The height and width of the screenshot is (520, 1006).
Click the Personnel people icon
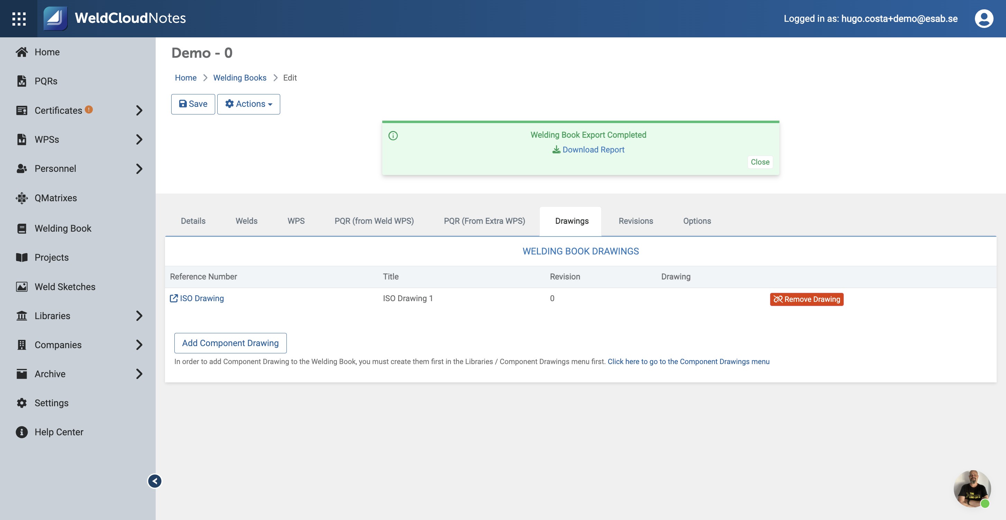pyautogui.click(x=21, y=169)
